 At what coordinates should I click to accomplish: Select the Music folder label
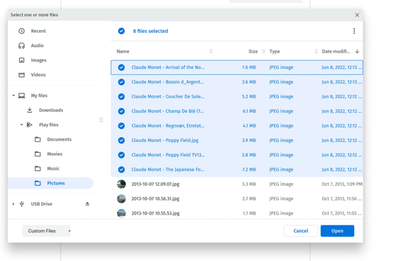[53, 169]
